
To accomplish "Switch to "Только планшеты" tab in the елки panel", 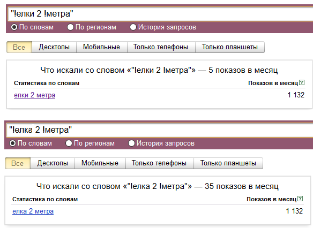I will pyautogui.click(x=230, y=47).
